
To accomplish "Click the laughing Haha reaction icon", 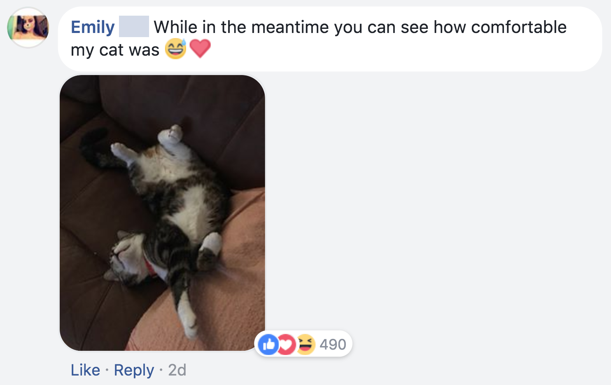I will (305, 344).
